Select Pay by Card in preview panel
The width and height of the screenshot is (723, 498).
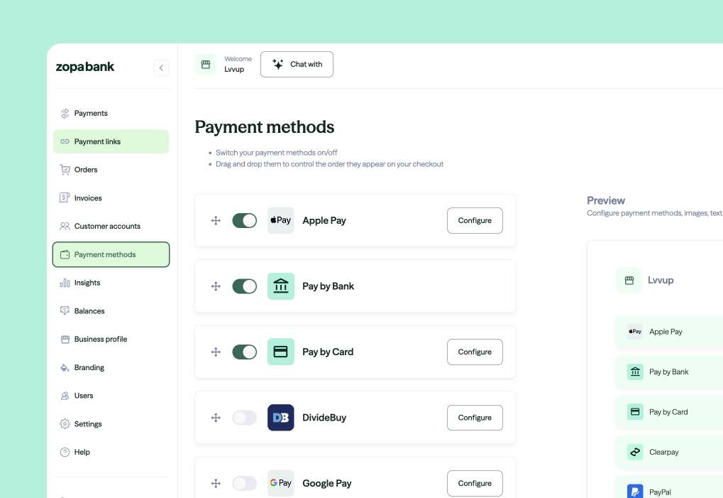[669, 412]
